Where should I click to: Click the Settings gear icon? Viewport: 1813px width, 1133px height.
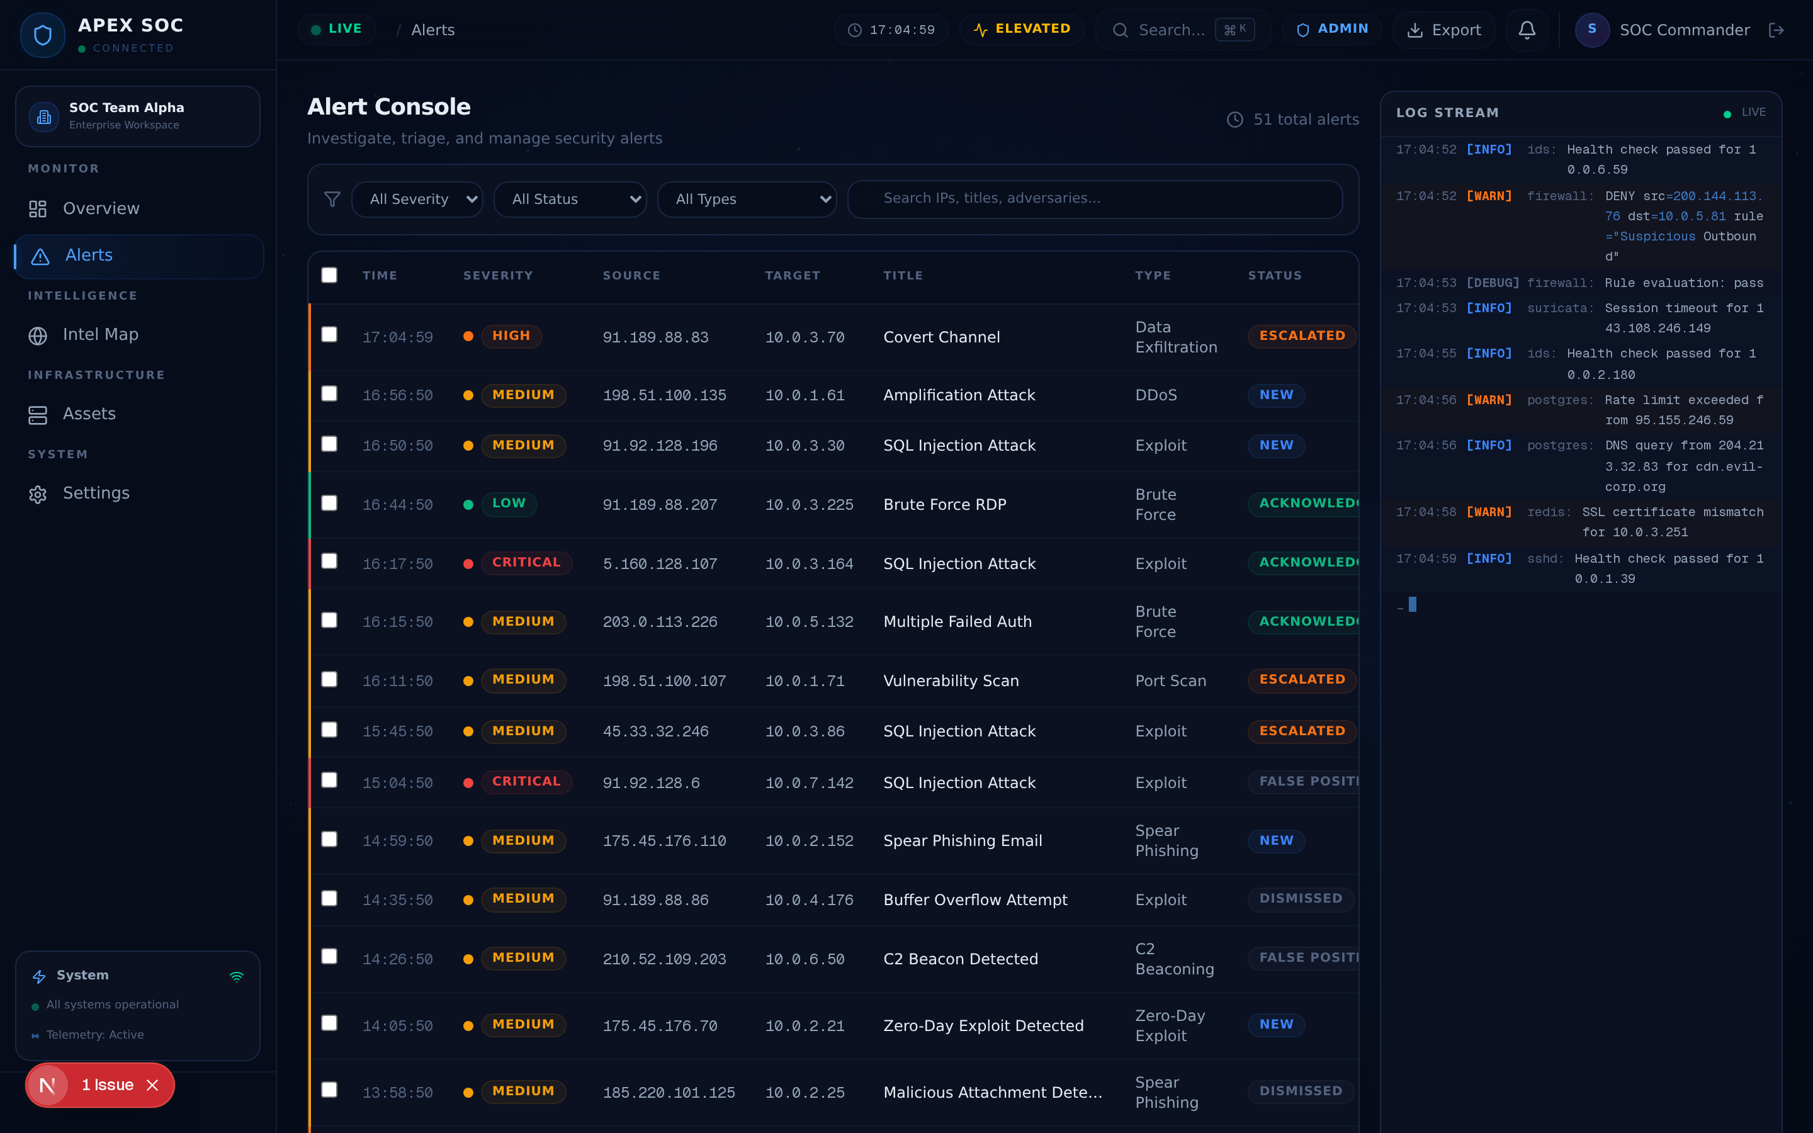point(38,495)
